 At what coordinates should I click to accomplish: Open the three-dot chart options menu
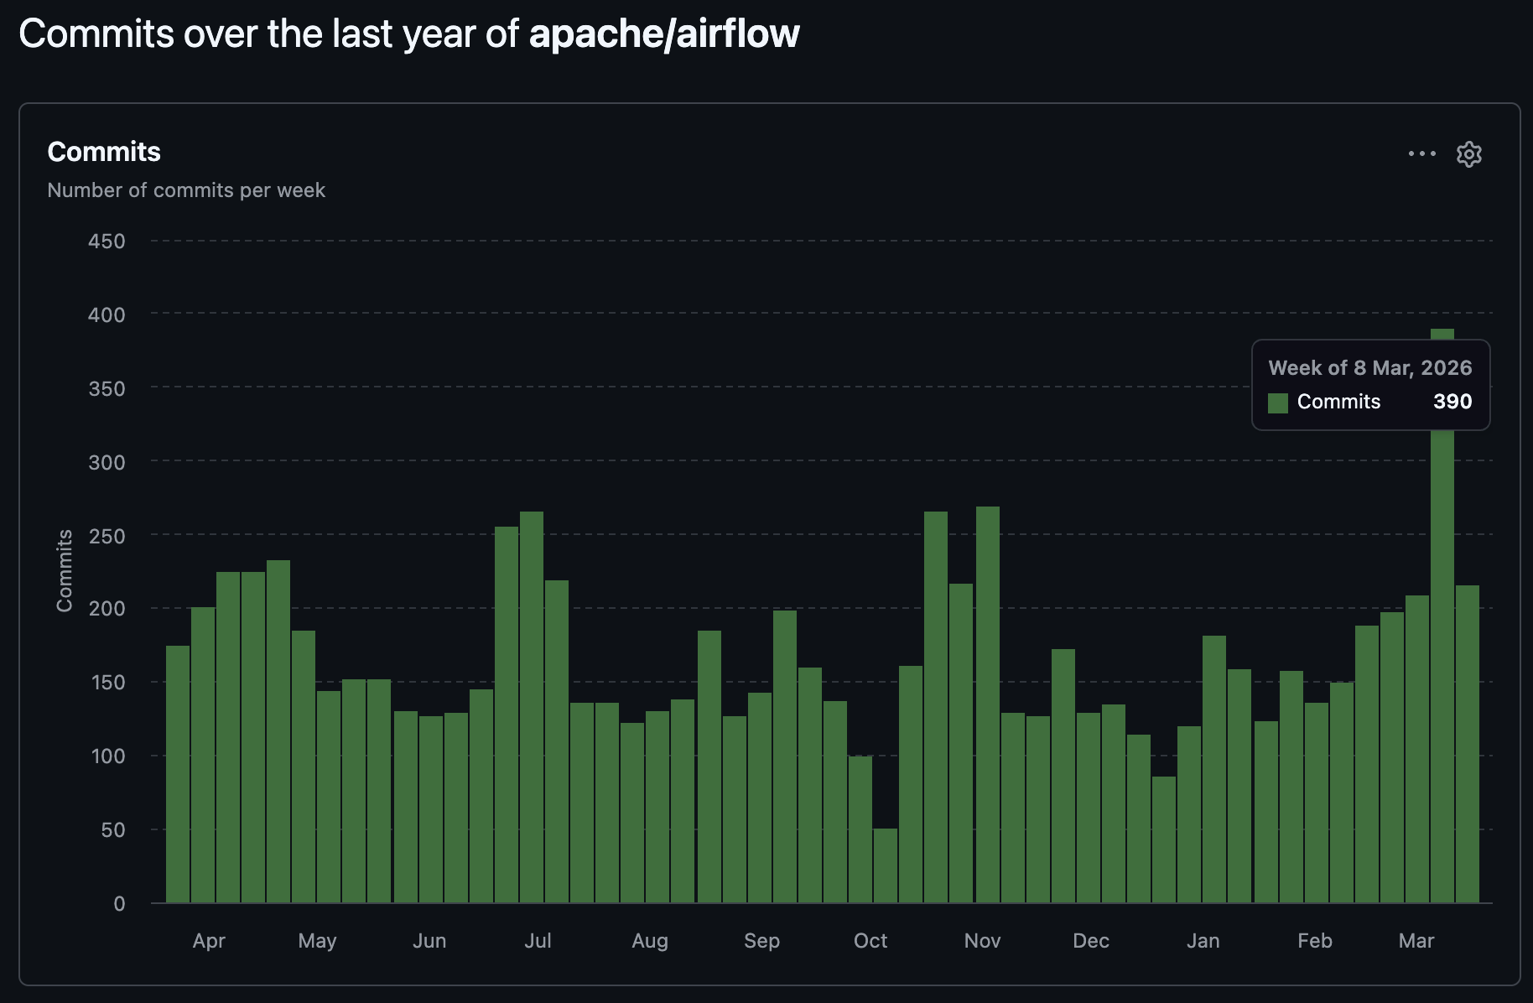coord(1421,154)
